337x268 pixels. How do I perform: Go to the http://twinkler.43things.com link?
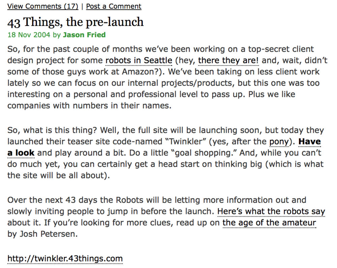coord(65,259)
